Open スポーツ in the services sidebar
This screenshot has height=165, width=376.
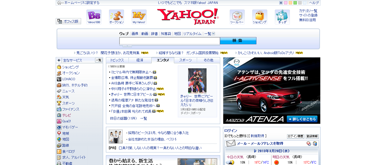point(68,103)
